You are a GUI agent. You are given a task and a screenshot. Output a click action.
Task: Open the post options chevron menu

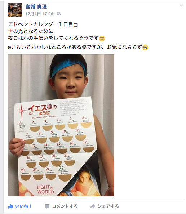click(181, 5)
